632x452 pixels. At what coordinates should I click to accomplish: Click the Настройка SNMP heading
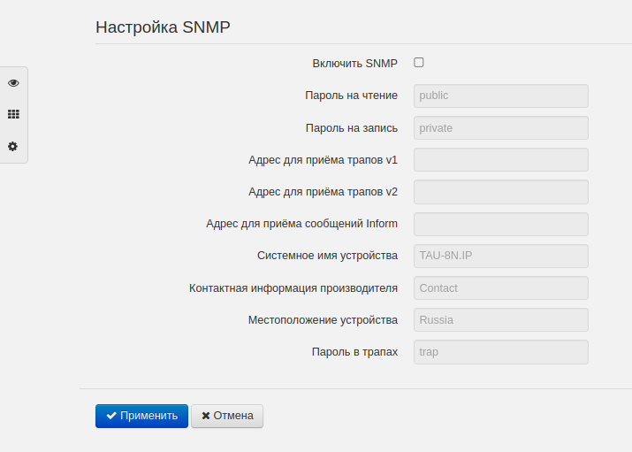(x=163, y=27)
